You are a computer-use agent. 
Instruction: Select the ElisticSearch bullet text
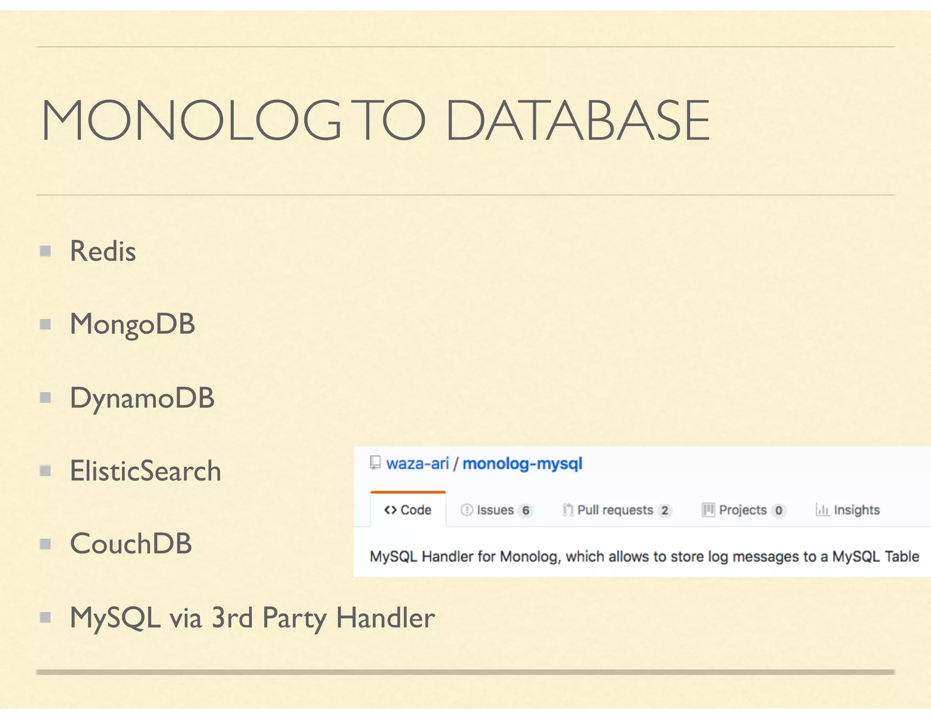[145, 471]
